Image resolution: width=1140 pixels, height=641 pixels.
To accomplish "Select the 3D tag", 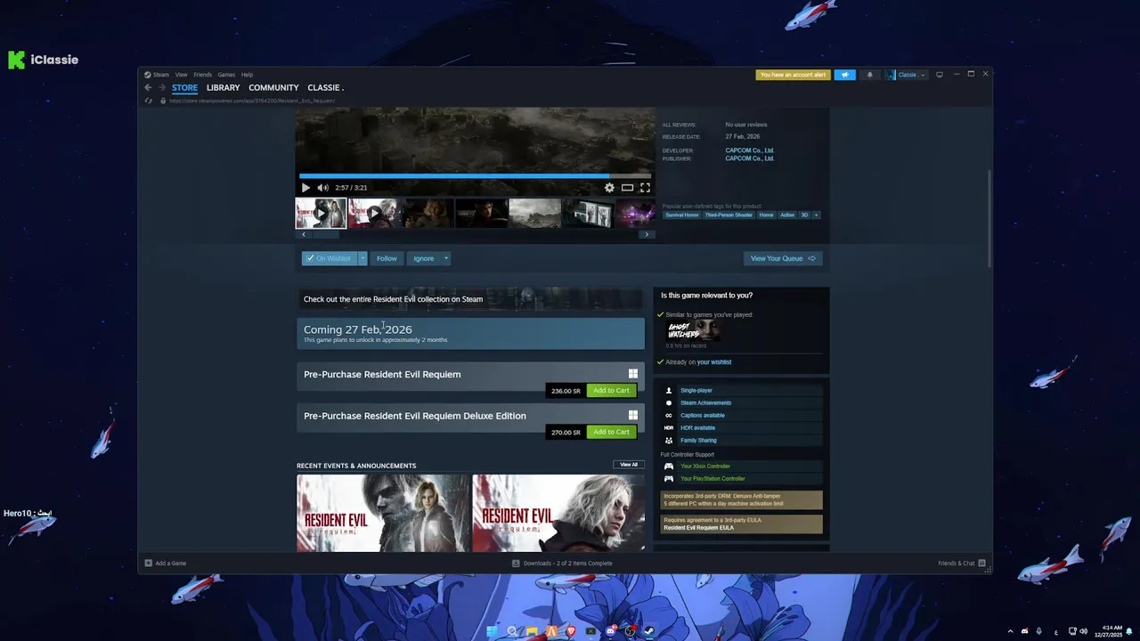I will point(804,215).
